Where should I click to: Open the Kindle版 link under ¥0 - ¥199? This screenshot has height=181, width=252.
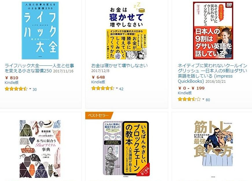coord(185,93)
